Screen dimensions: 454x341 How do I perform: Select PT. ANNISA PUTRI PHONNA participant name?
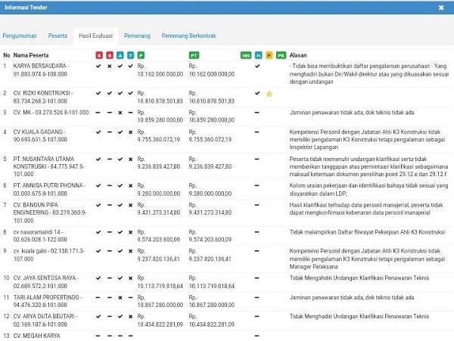point(49,190)
